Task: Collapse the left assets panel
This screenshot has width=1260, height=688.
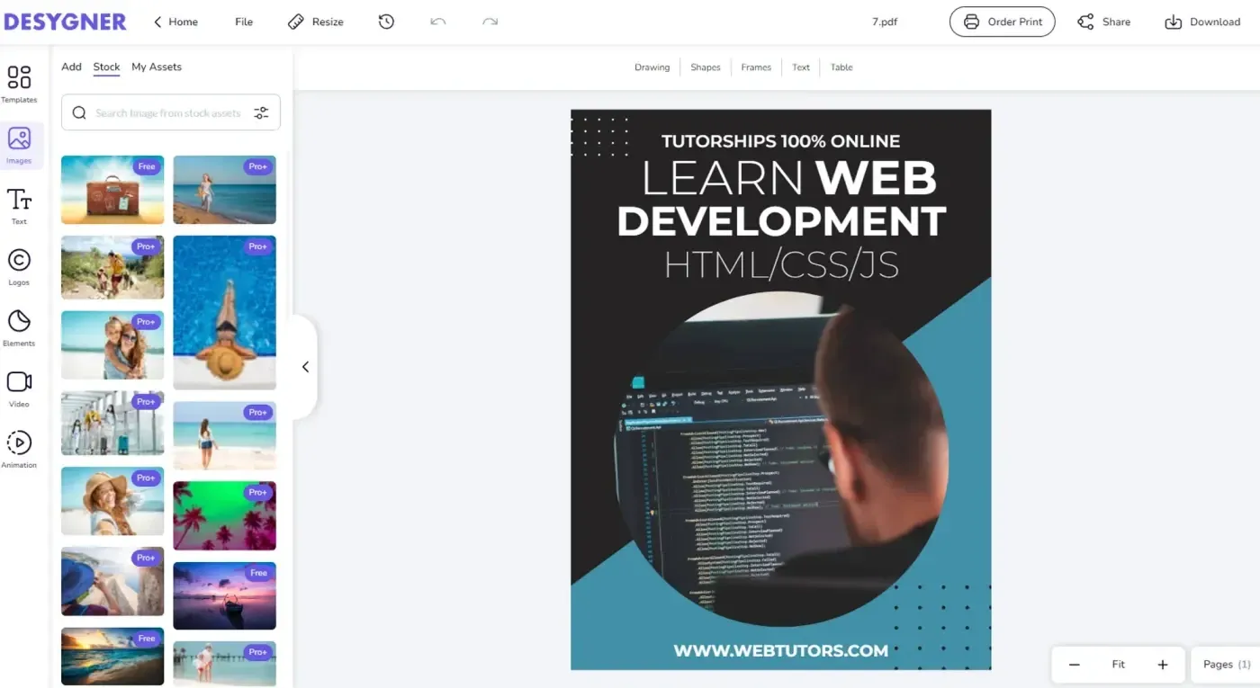Action: pyautogui.click(x=305, y=367)
